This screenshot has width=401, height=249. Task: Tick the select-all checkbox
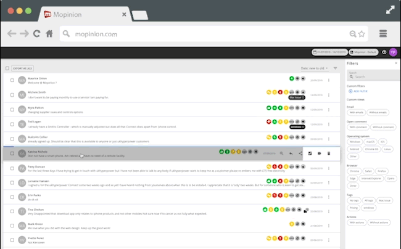(x=7, y=68)
